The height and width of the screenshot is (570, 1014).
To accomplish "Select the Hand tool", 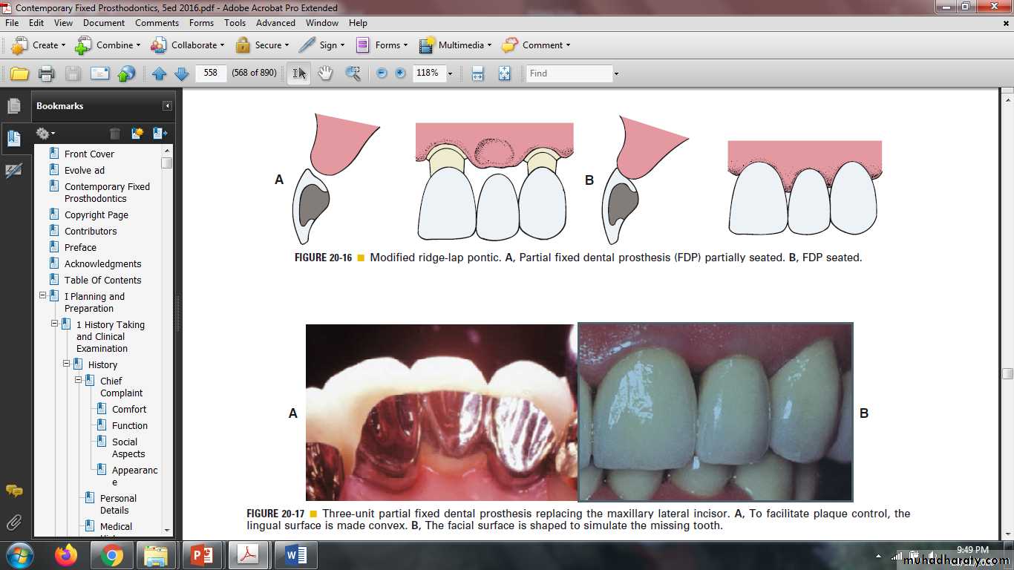I will (x=325, y=73).
